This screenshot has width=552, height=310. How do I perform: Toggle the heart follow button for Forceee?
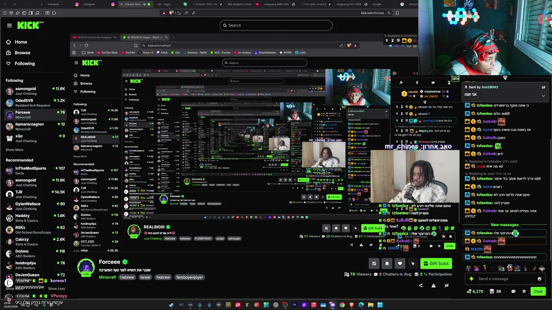tap(400, 263)
